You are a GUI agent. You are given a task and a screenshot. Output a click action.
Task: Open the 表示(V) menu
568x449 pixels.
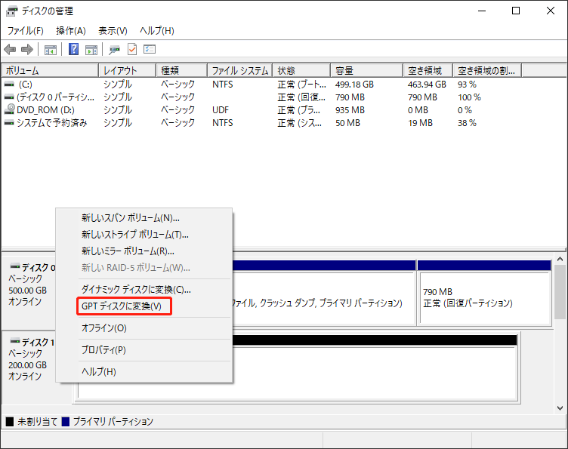113,31
